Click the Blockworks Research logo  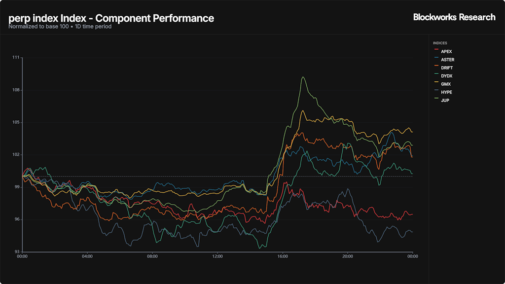pyautogui.click(x=454, y=17)
